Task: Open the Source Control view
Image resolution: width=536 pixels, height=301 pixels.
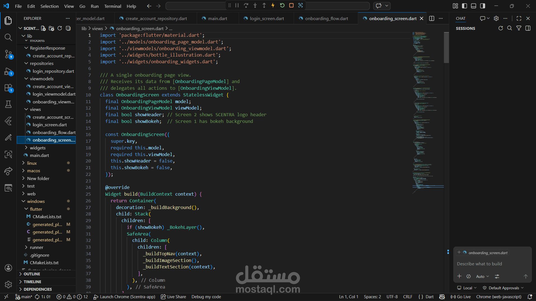Action: point(8,54)
